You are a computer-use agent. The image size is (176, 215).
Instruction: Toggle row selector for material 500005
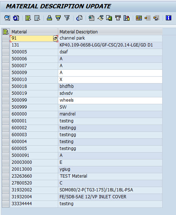(x=5, y=52)
